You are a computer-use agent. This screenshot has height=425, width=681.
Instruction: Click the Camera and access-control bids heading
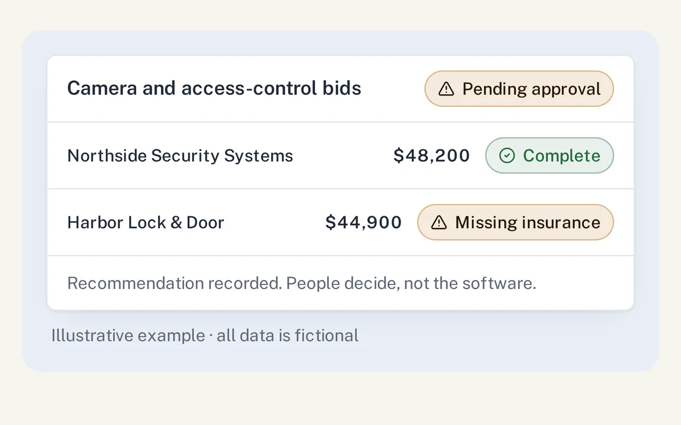214,88
